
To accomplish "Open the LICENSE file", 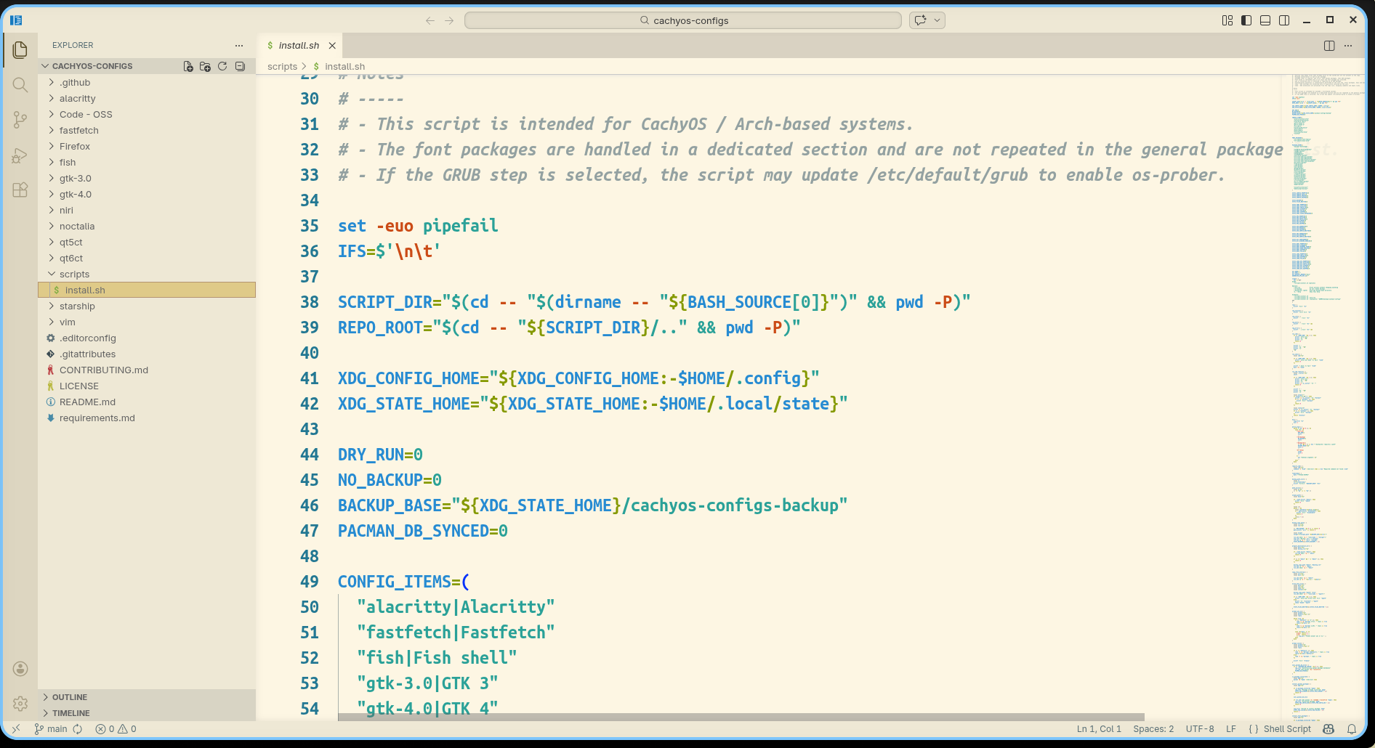I will click(147, 386).
